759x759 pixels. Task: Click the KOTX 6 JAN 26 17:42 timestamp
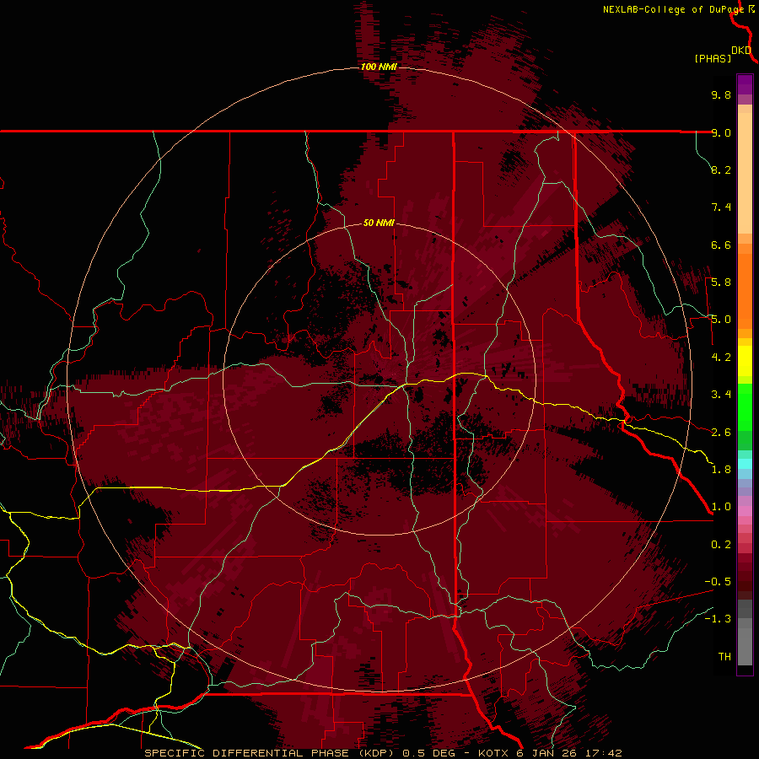point(550,753)
